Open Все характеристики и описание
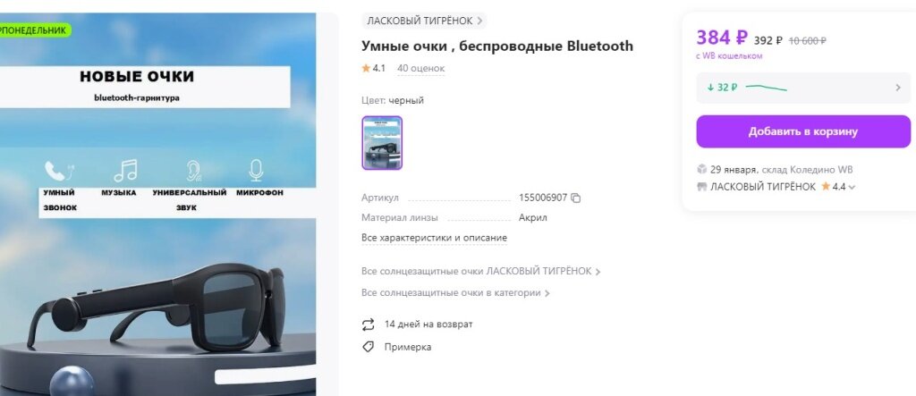This screenshot has width=916, height=396. point(434,239)
